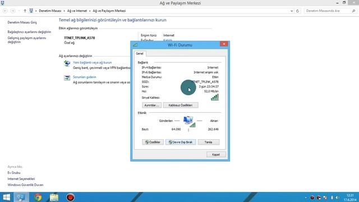Select Ağ ve Internet breadcrumb
The height and width of the screenshot is (202, 359).
click(x=77, y=11)
